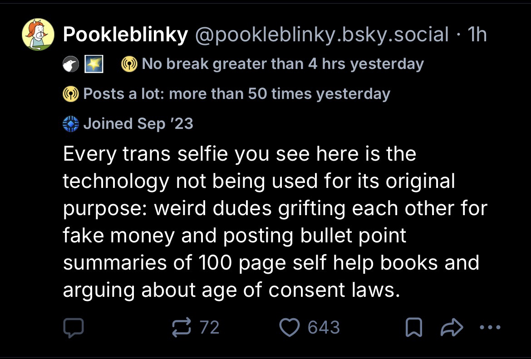
Task: Click the reply speech bubble icon
Action: (72, 327)
